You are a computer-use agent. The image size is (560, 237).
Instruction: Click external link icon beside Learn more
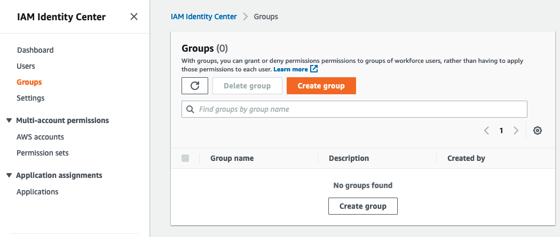click(x=314, y=69)
